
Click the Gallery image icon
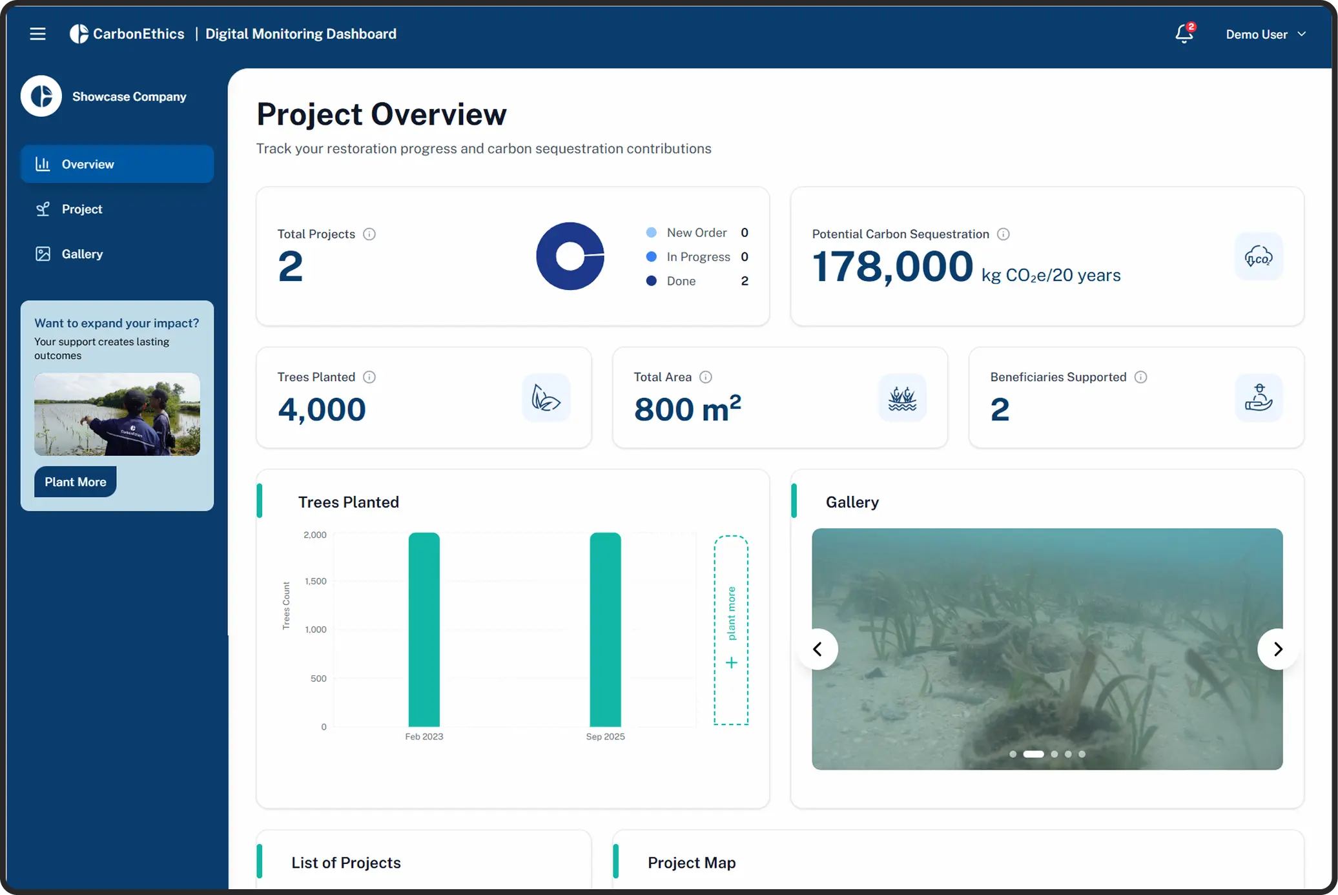(x=43, y=254)
